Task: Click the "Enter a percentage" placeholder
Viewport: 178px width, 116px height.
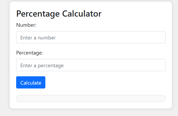Action: coord(42,65)
